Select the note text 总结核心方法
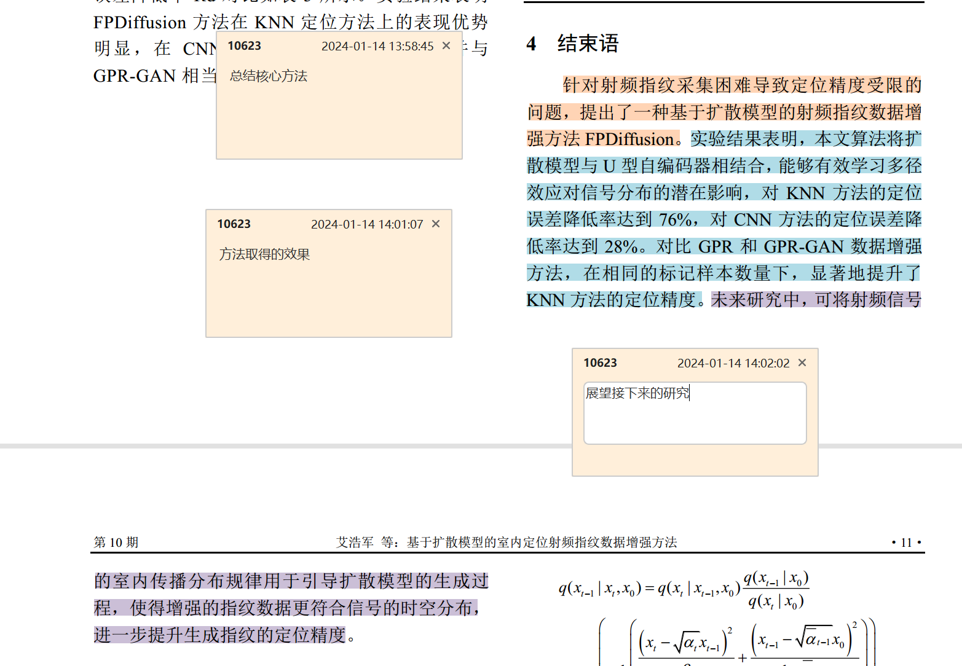This screenshot has height=666, width=962. point(269,76)
